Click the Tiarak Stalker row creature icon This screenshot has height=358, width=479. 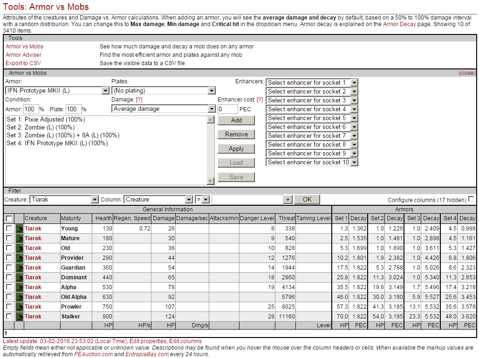(x=19, y=317)
